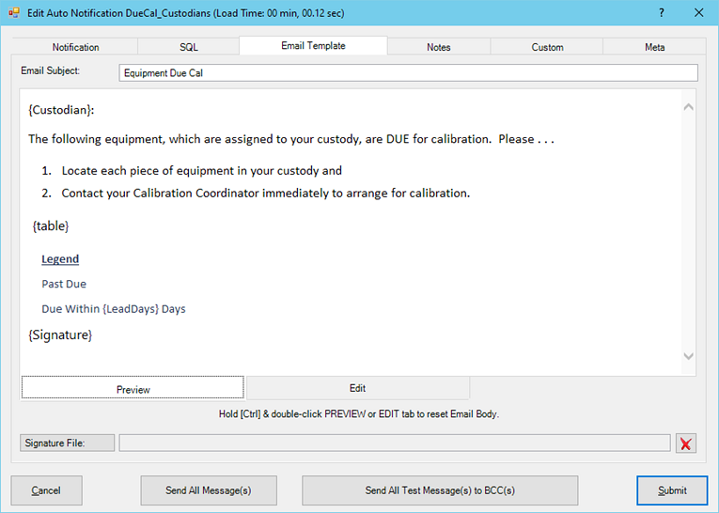Click the {table} placeholder

[x=51, y=226]
